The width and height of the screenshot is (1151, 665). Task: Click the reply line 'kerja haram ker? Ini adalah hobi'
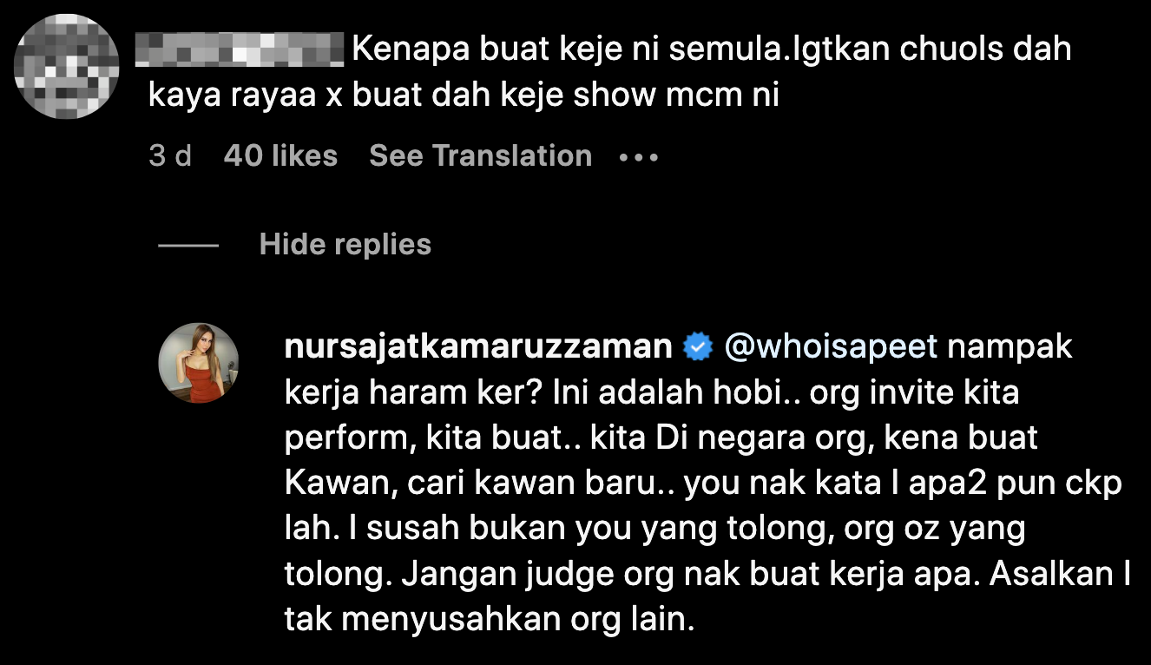coord(543,393)
